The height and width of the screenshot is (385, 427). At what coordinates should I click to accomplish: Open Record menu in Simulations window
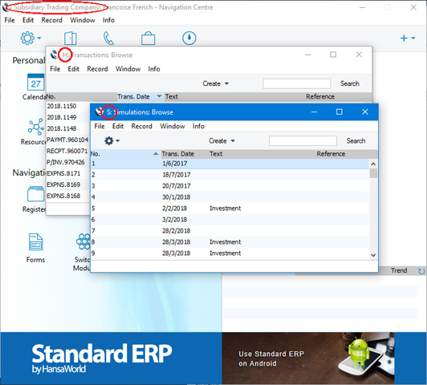point(141,126)
